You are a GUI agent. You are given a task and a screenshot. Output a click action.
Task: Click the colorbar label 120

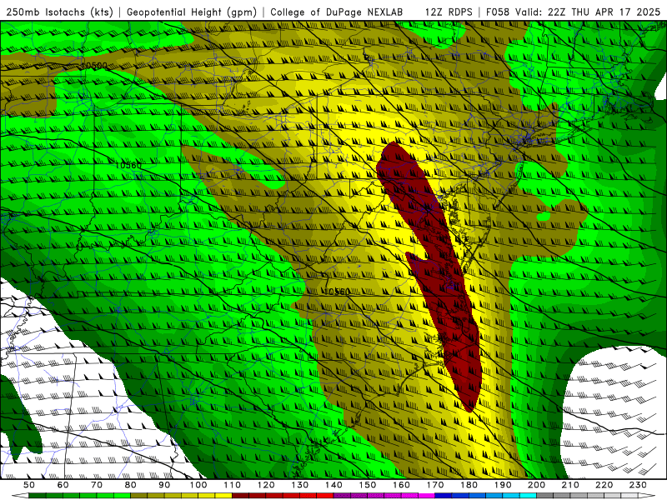pyautogui.click(x=266, y=485)
